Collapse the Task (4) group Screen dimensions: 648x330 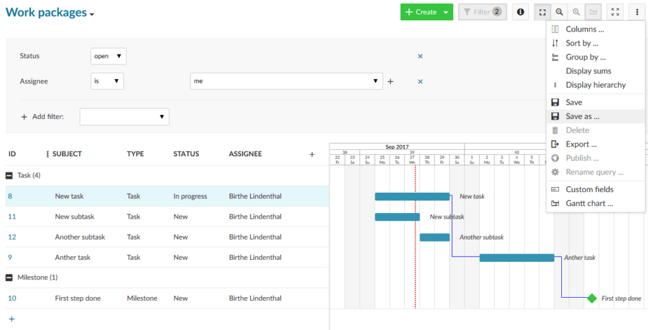click(9, 175)
